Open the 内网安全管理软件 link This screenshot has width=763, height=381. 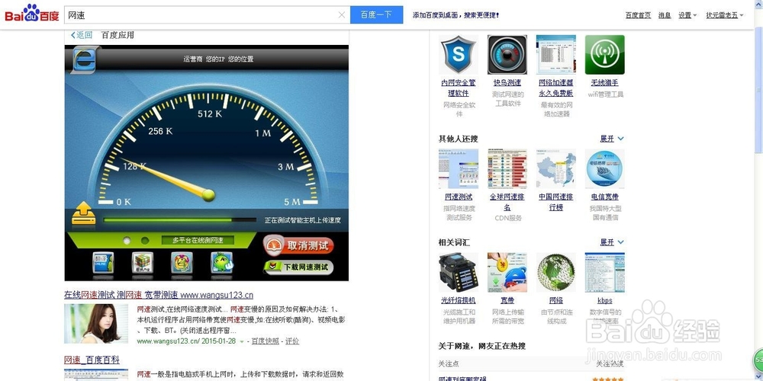[x=459, y=88]
